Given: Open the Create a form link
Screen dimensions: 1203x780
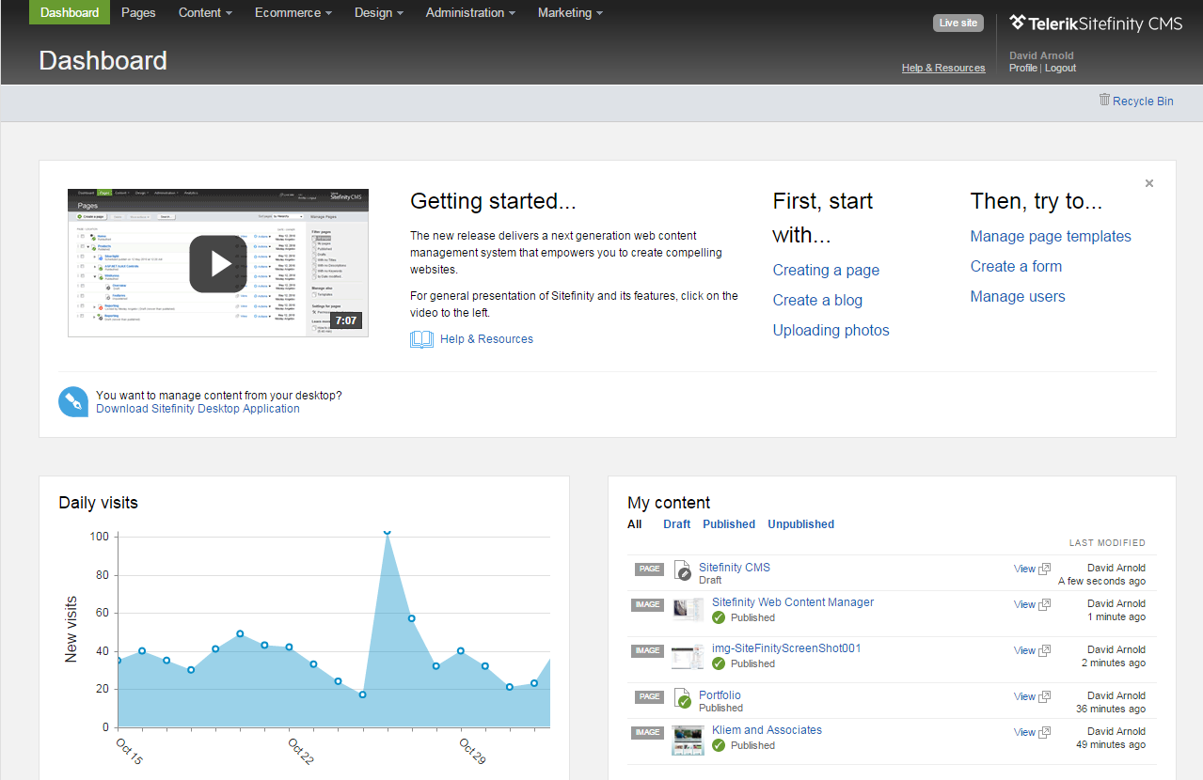Looking at the screenshot, I should 1016,266.
